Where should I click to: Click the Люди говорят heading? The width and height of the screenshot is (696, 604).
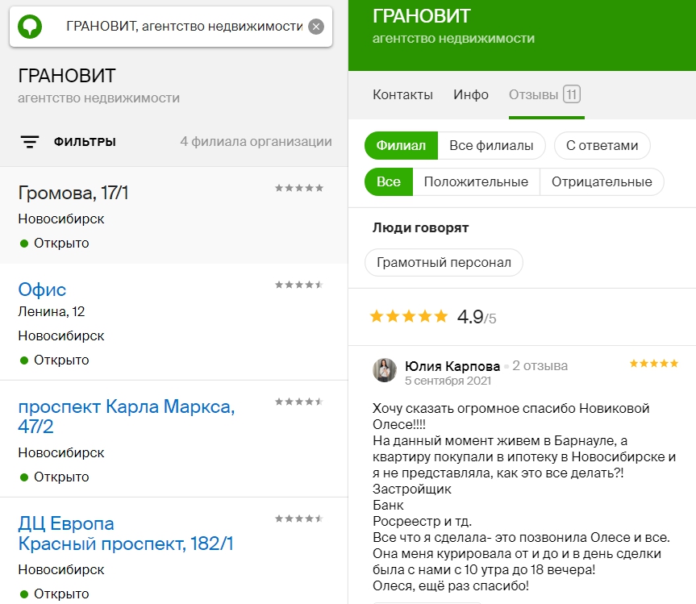421,227
